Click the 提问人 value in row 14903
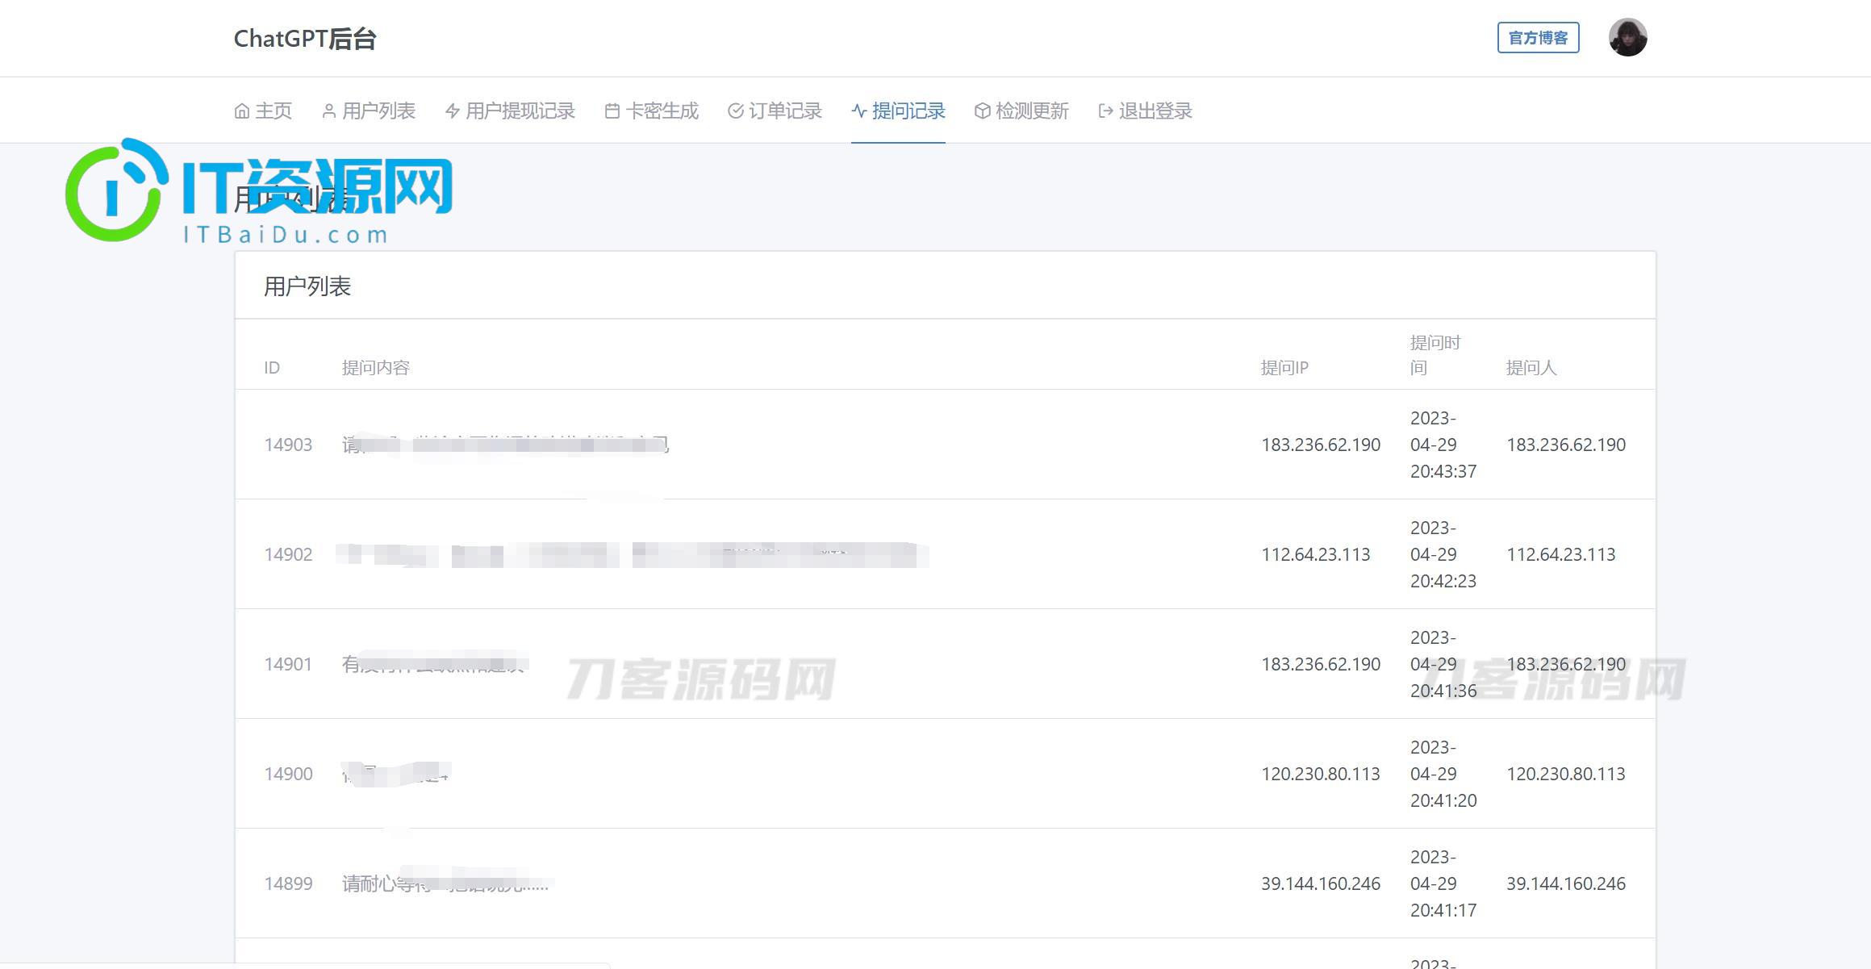Viewport: 1871px width, 969px height. [1566, 445]
